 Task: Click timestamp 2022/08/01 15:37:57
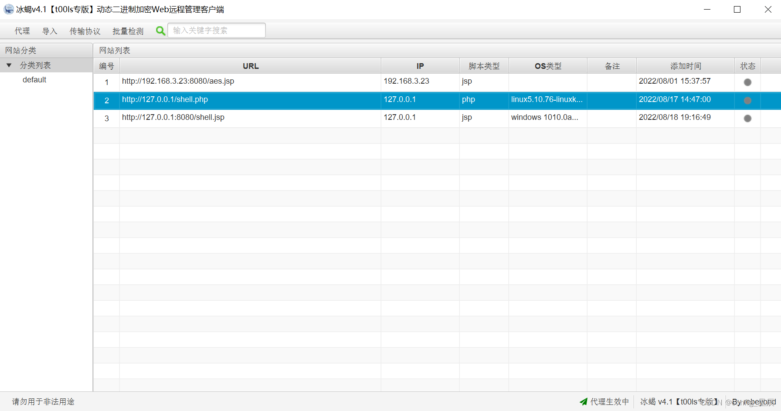tap(675, 81)
